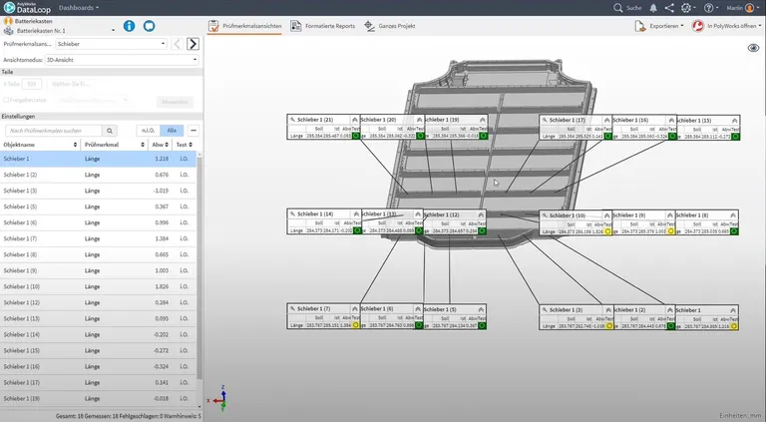Expand the Ansichtsmodus 3D-Ansicht dropdown
The image size is (766, 422).
[122, 60]
